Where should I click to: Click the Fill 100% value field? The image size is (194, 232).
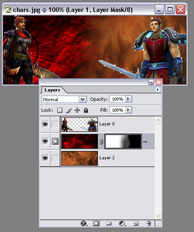point(118,110)
